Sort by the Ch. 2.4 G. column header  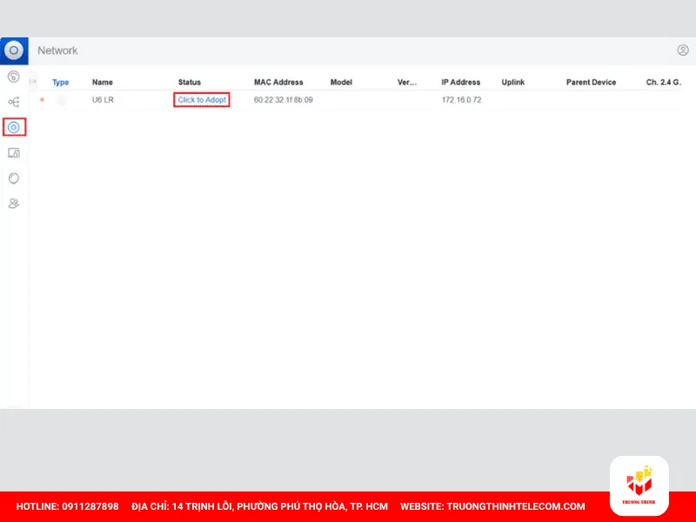[x=664, y=82]
